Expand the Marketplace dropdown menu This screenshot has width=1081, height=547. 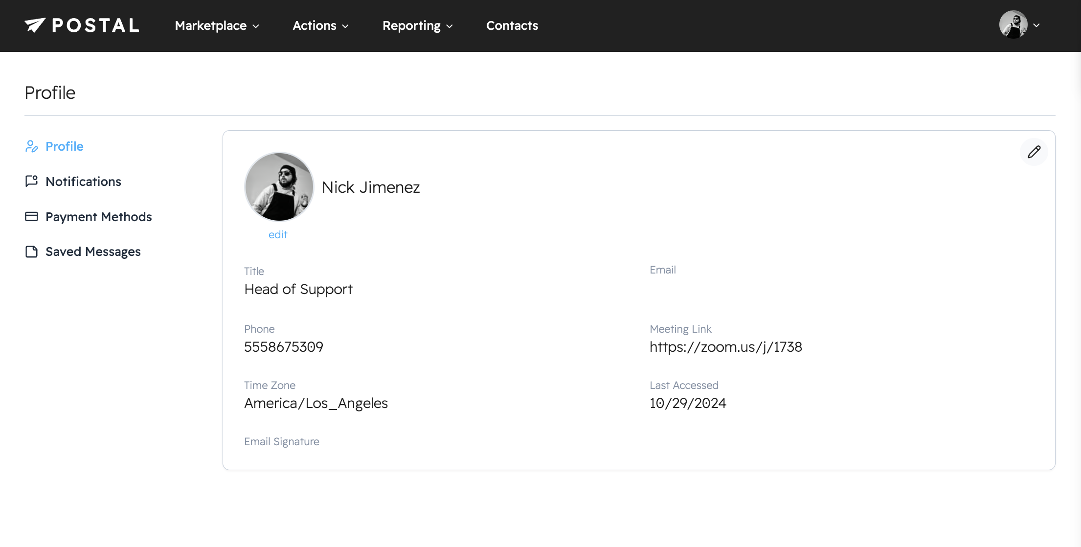click(217, 25)
